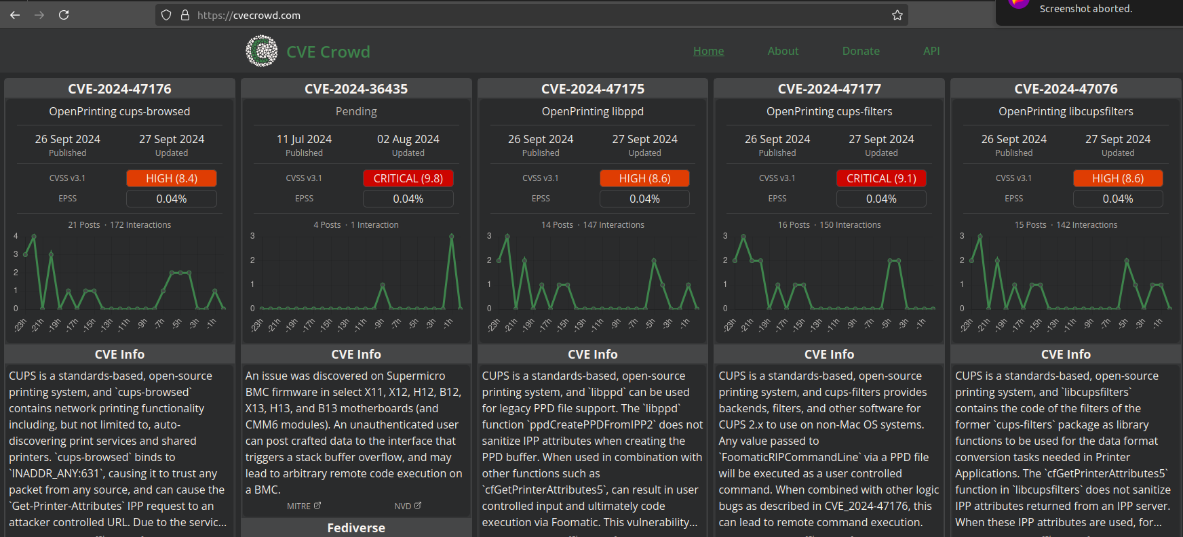Click '16 Posts · 150 Interactions' text
1183x537 pixels.
click(x=829, y=225)
